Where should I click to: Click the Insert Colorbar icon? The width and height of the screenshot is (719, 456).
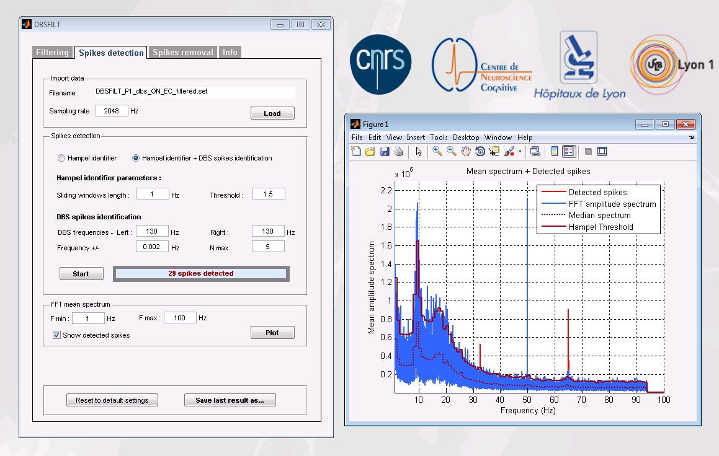(x=555, y=151)
